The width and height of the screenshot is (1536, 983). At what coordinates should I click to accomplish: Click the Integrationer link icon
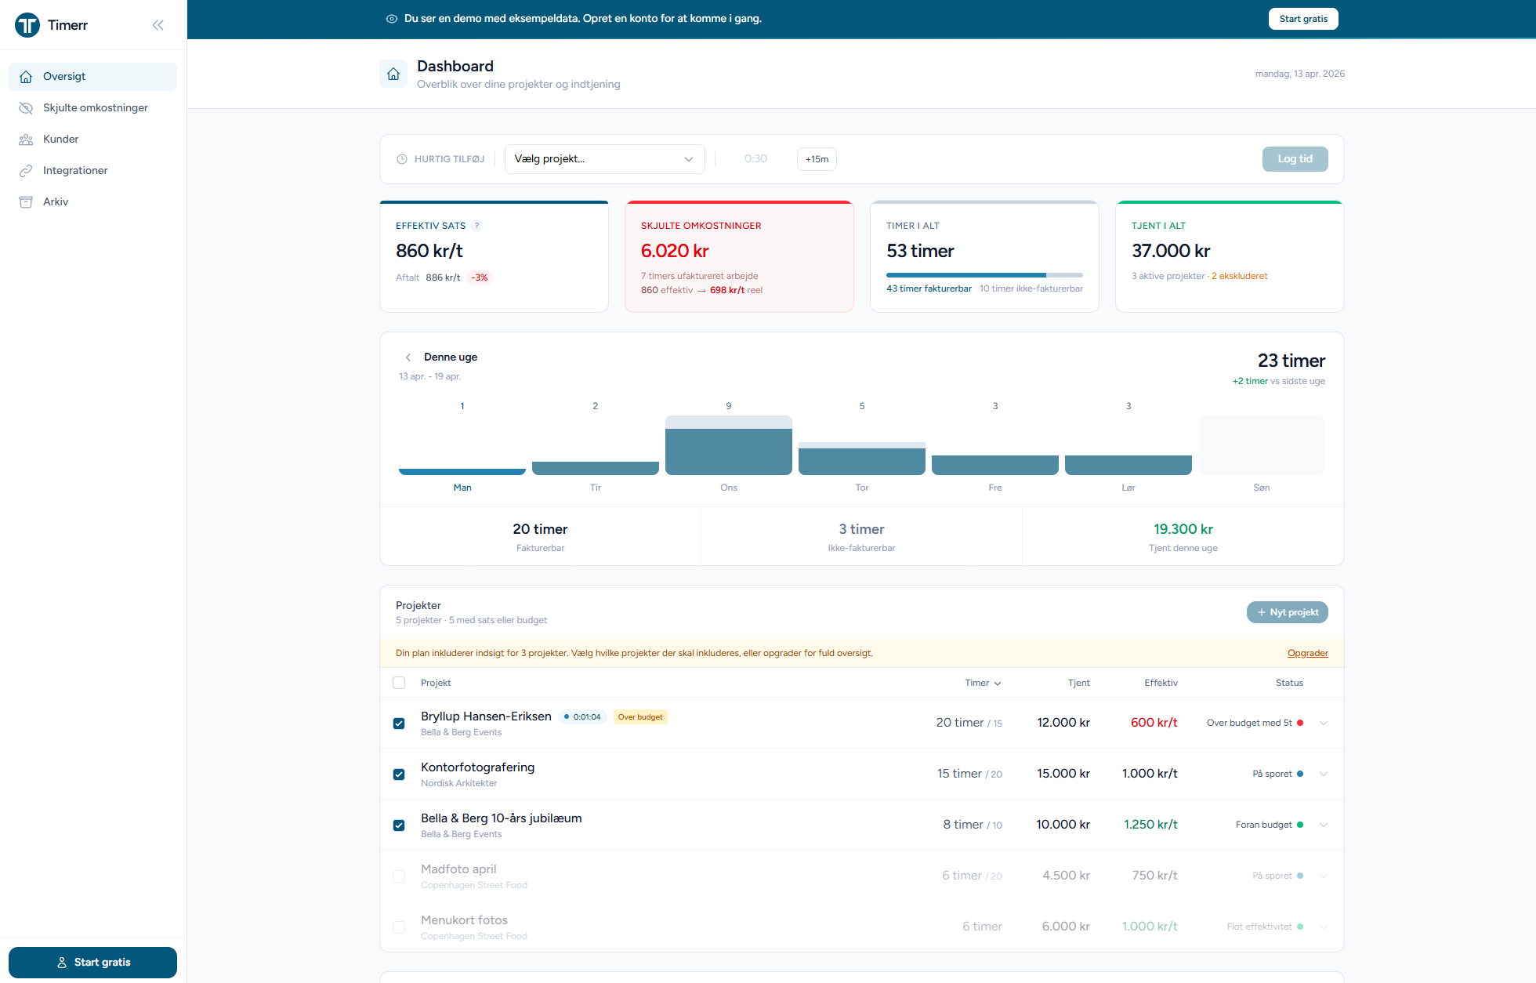(26, 171)
